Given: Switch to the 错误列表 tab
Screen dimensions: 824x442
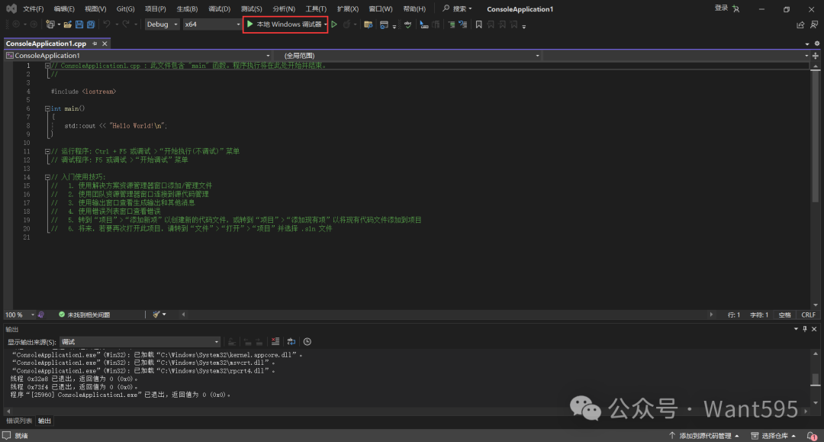Looking at the screenshot, I should click(x=19, y=421).
